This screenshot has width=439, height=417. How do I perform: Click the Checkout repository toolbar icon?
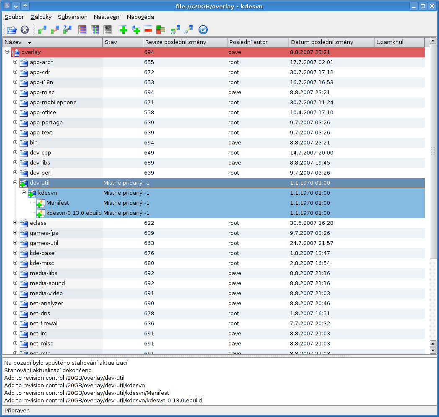pyautogui.click(x=175, y=30)
